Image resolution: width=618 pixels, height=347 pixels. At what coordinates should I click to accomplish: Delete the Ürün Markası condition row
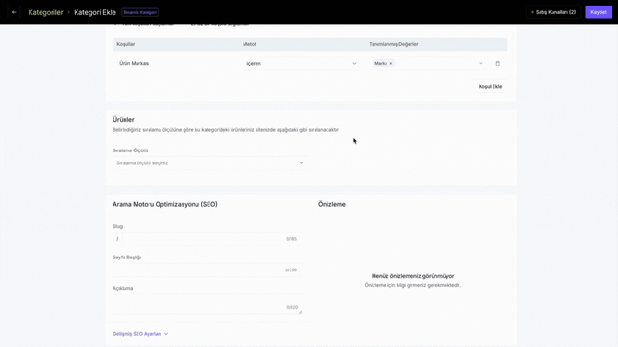point(497,63)
